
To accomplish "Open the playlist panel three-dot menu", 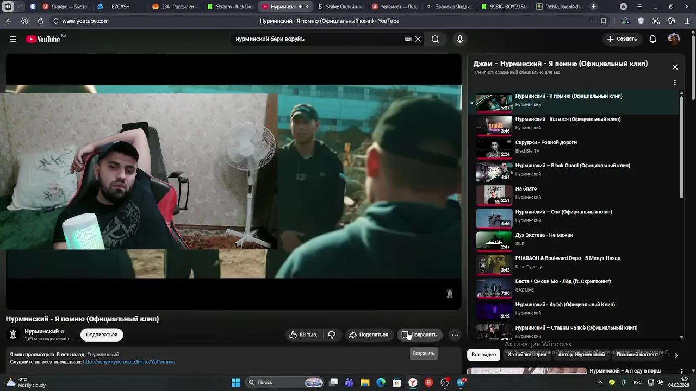I will coord(675,83).
